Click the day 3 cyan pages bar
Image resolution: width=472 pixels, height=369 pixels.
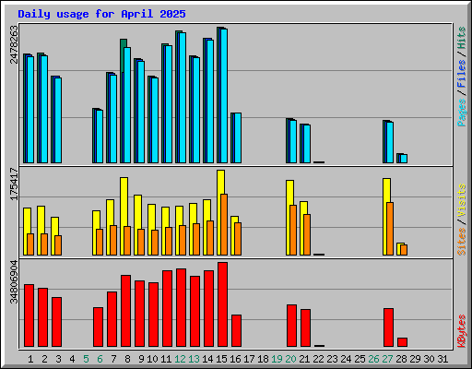(58, 120)
